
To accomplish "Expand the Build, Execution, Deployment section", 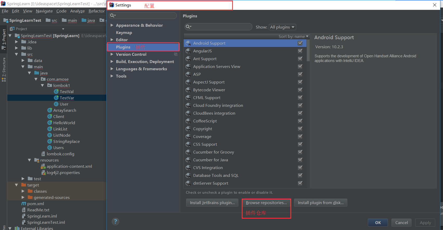I will (x=112, y=61).
